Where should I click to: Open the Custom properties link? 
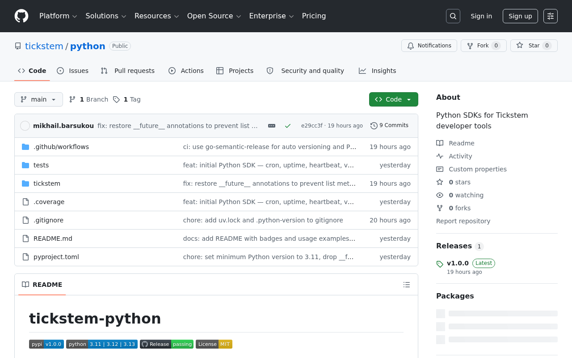pos(478,169)
